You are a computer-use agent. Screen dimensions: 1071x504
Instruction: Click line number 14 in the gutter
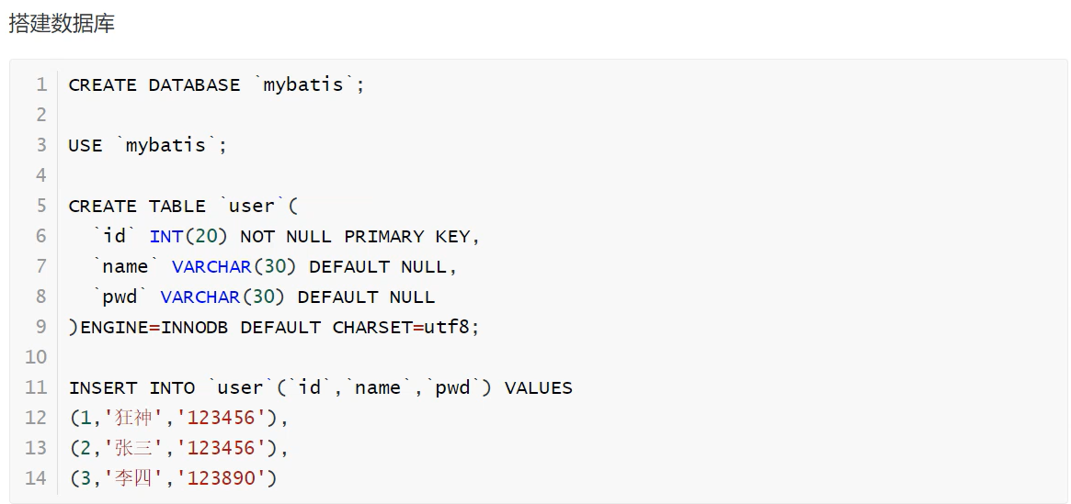[36, 478]
